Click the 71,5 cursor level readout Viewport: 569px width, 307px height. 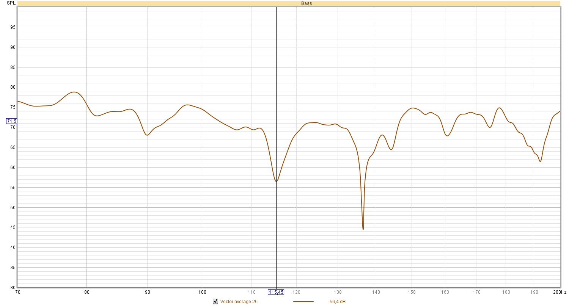click(x=11, y=121)
